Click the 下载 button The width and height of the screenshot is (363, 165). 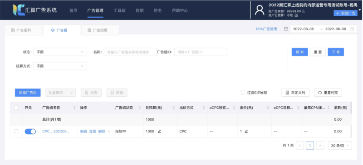pyautogui.click(x=336, y=52)
